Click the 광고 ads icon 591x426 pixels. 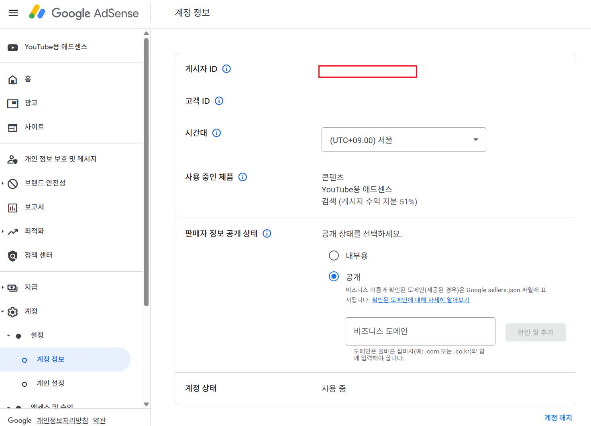(x=12, y=103)
